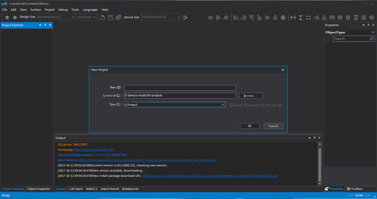377x199 pixels.
Task: Click the back navigation arrow in toolbar
Action: click(x=7, y=17)
